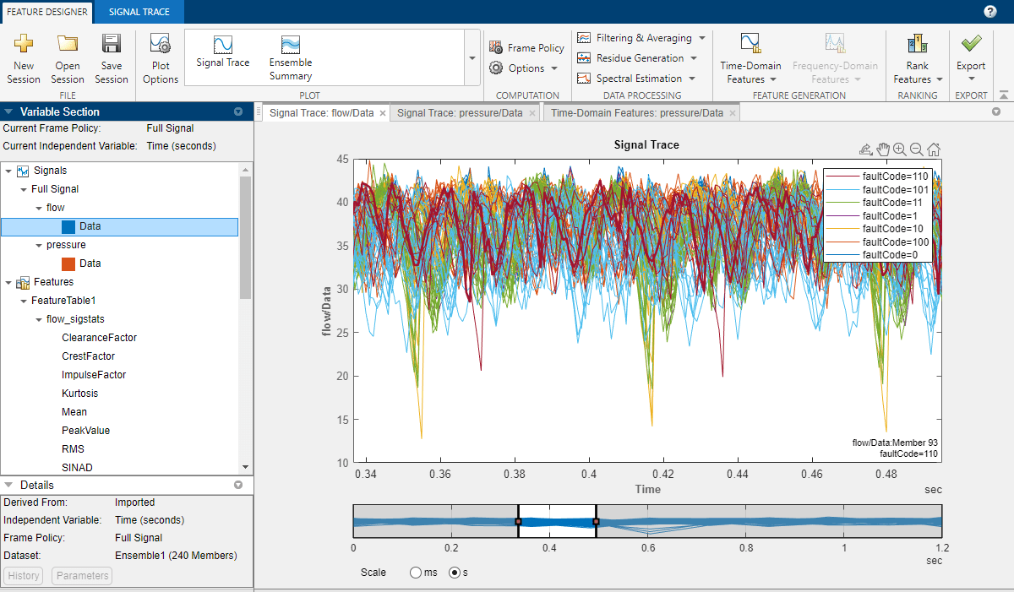Click the orange pressure Data color swatch

coord(69,263)
